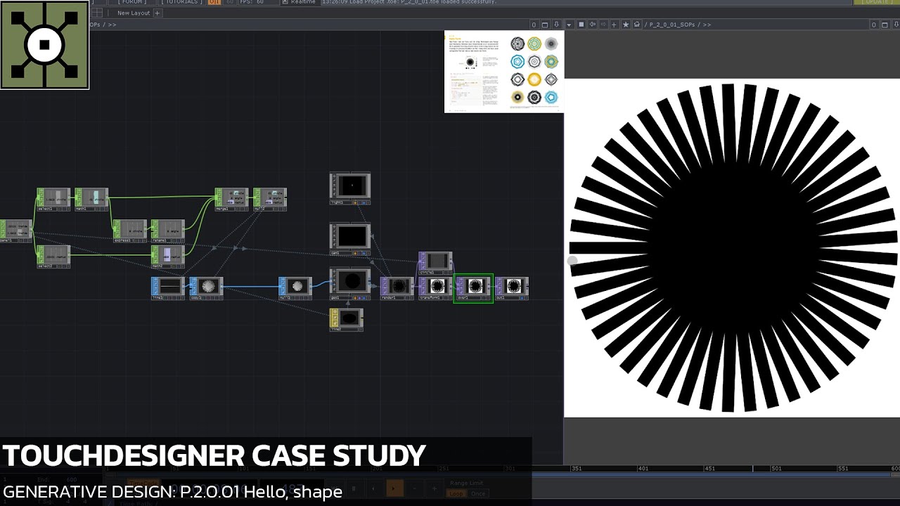Image resolution: width=900 pixels, height=506 pixels.
Task: Select the math1 CHOP node
Action: [91, 199]
